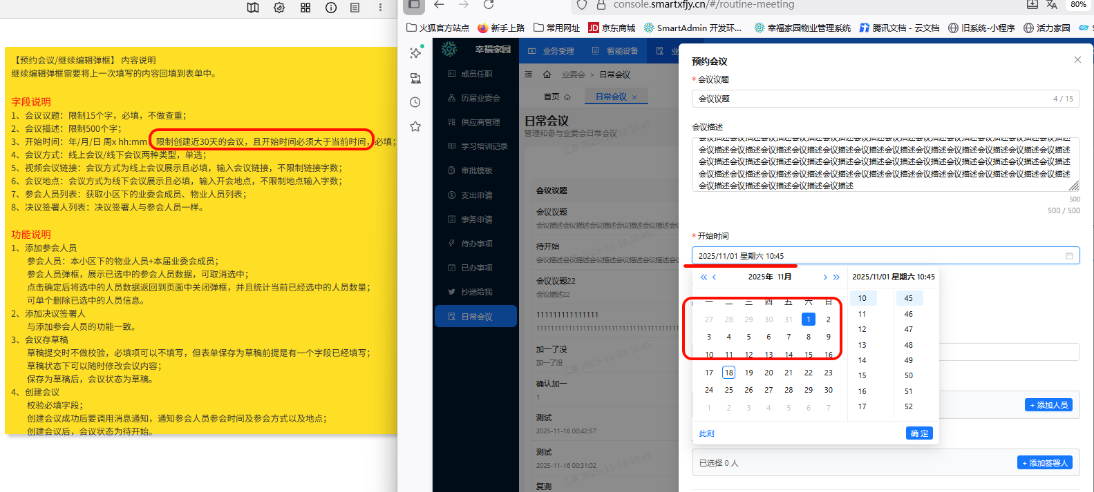
Task: Close the 预约会议 dialog with the X
Action: click(1077, 60)
